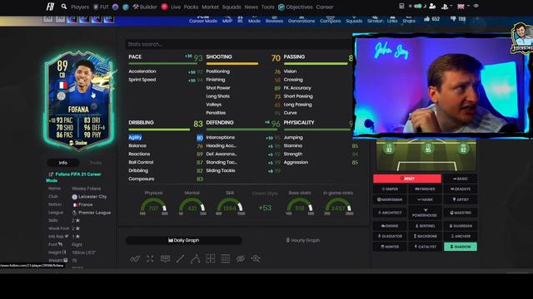Open the calculator icon in top bar
The image size is (533, 299).
click(401, 6)
